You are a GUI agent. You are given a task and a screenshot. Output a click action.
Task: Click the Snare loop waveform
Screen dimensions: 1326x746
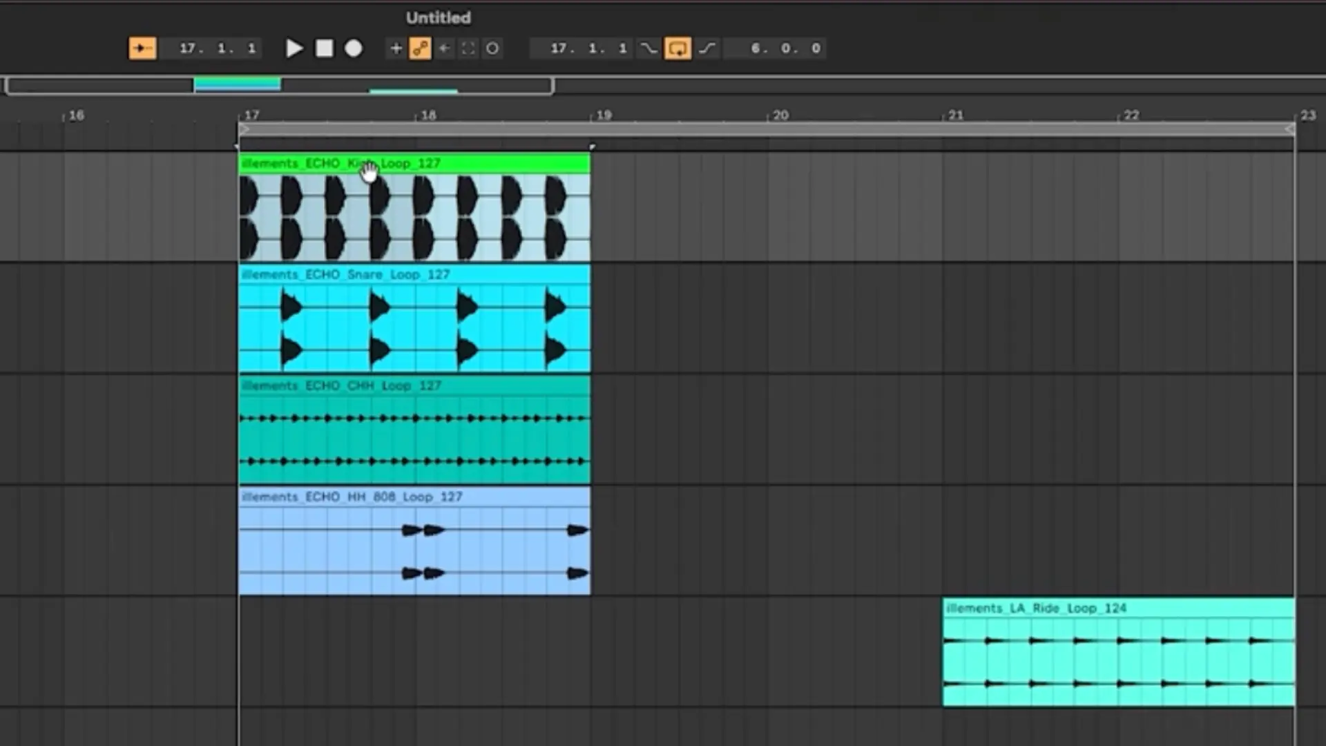pos(414,328)
